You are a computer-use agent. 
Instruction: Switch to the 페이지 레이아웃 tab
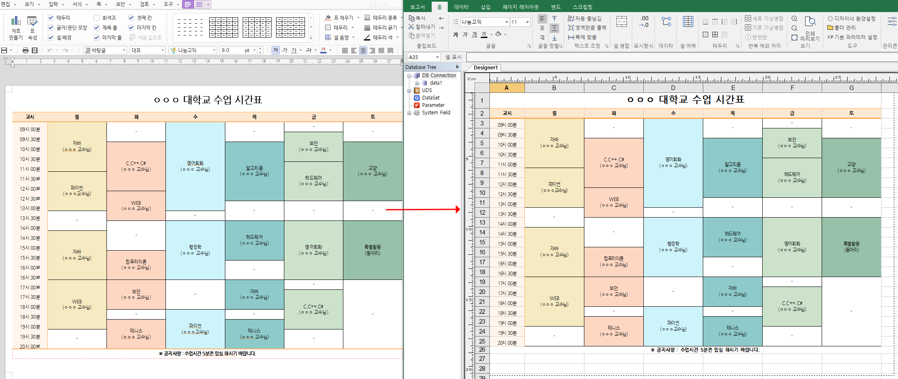520,7
